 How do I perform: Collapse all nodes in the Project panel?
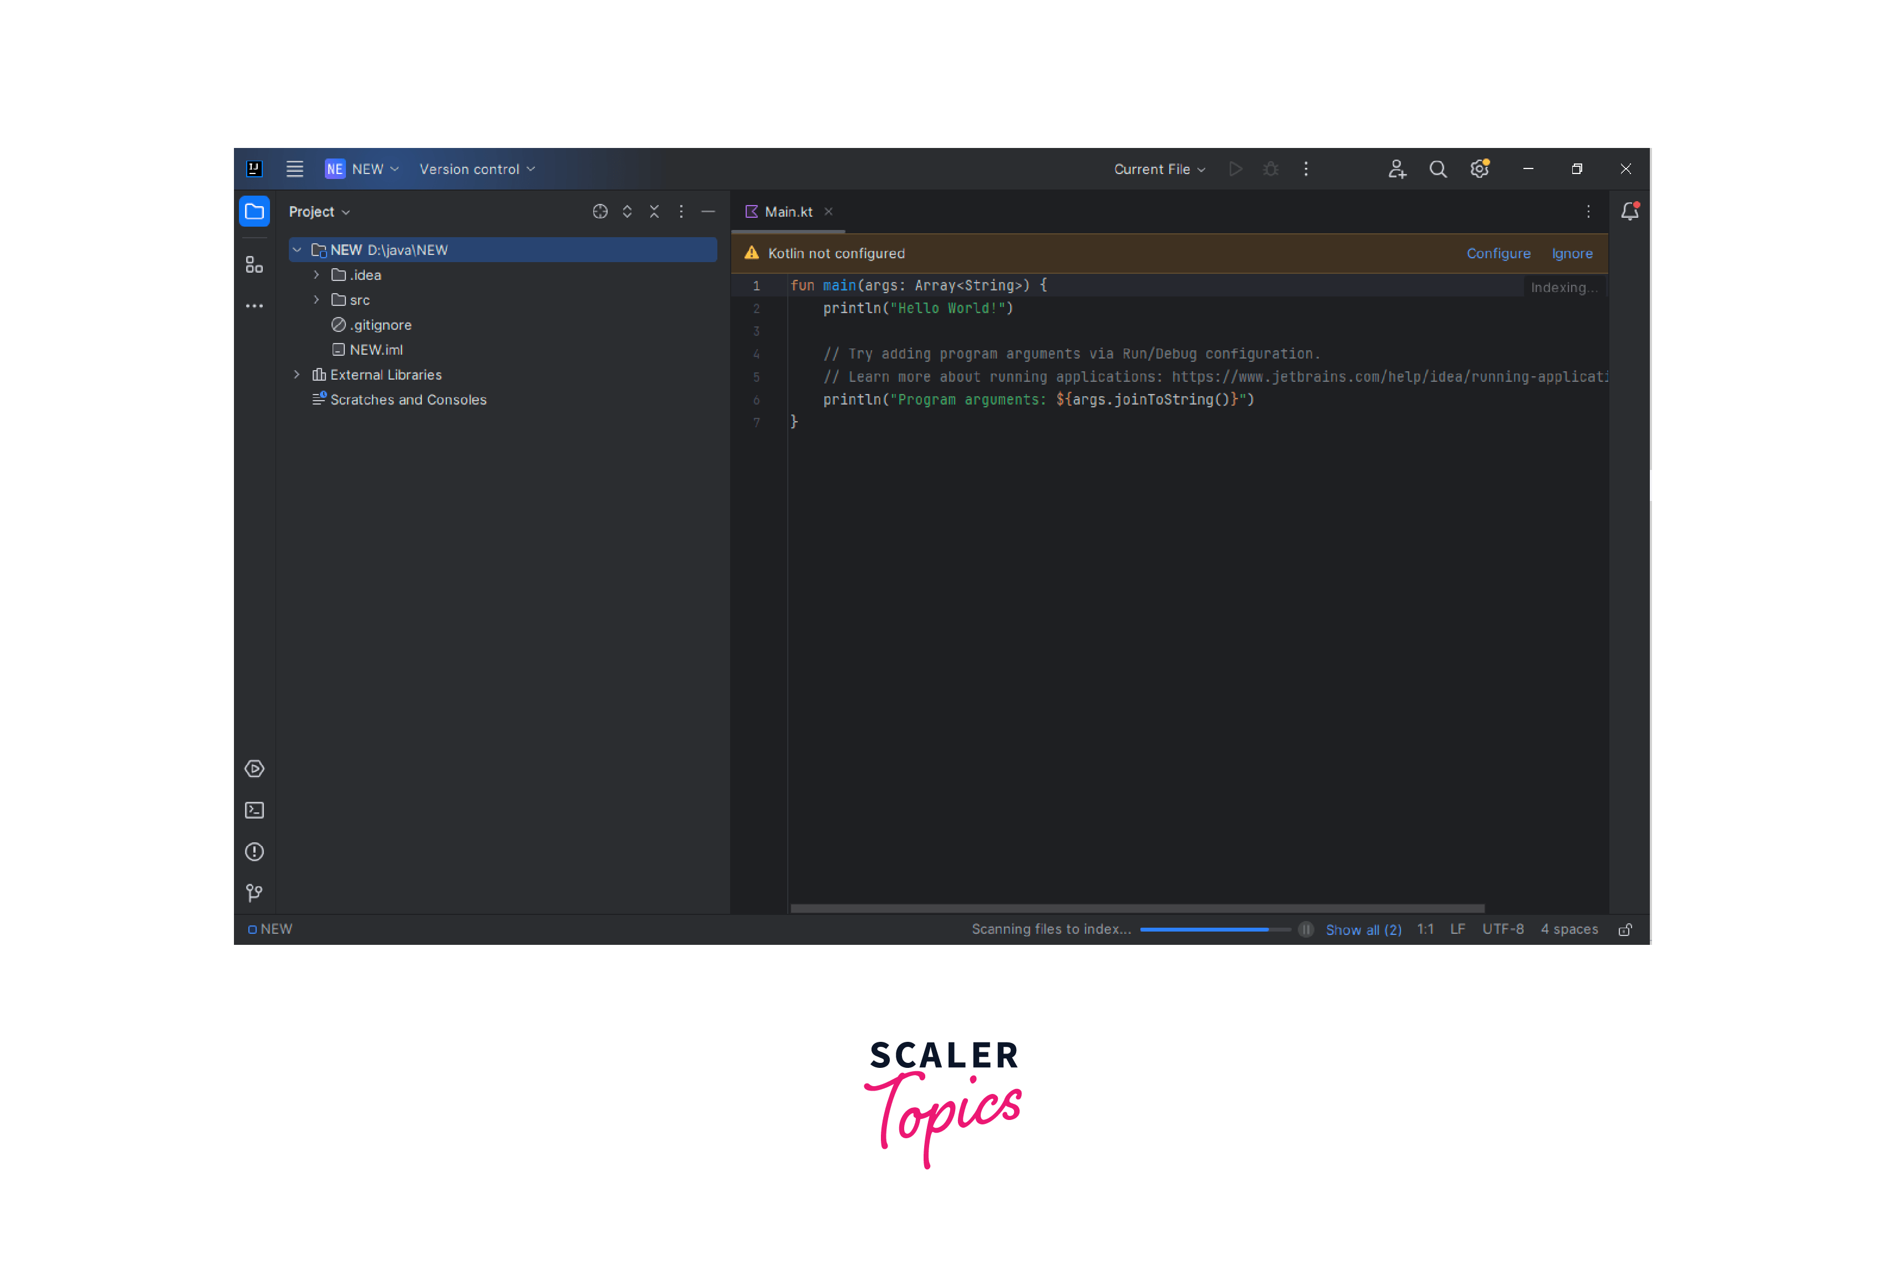click(x=654, y=212)
